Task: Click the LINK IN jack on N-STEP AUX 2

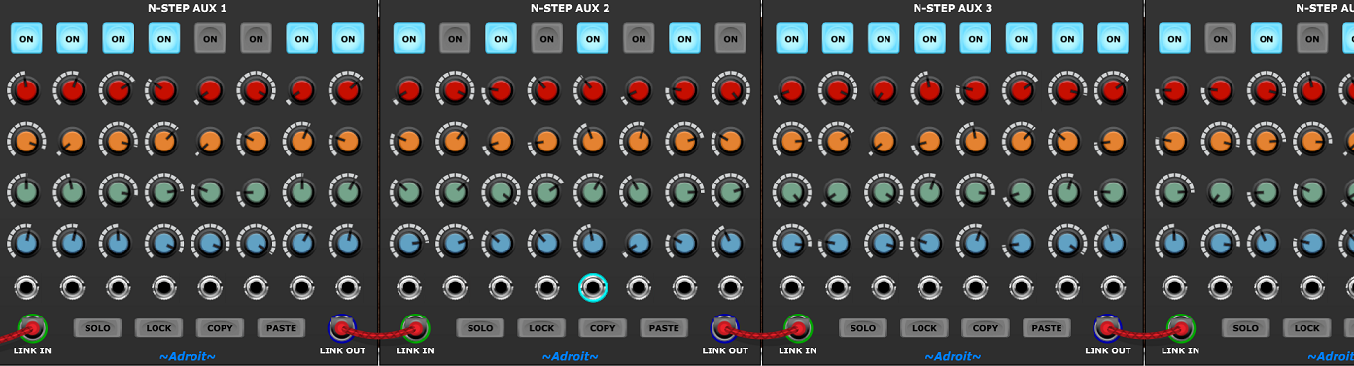Action: [x=415, y=328]
